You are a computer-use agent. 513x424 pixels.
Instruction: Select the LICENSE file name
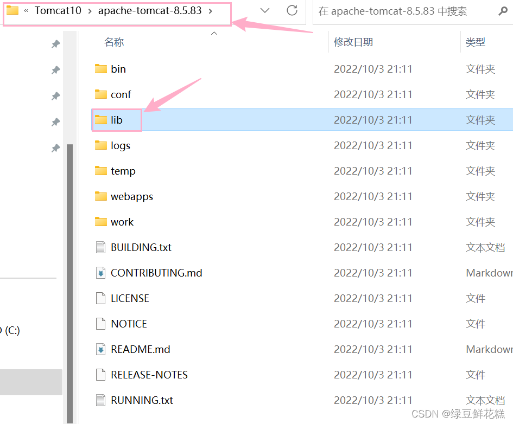130,298
